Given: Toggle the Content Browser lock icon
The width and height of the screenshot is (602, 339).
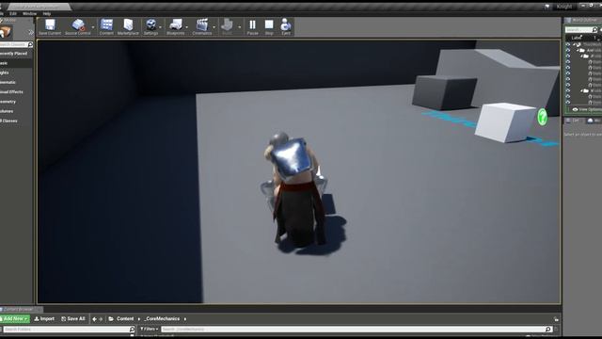Looking at the screenshot, I should (556, 319).
